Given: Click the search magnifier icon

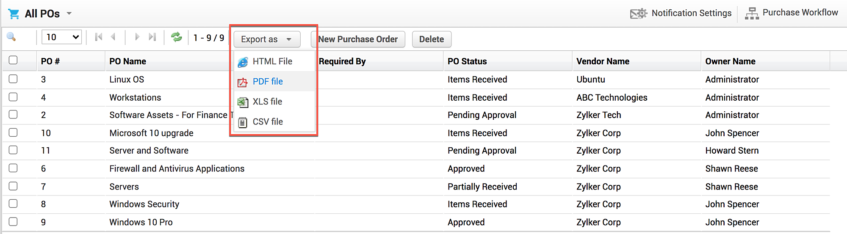Looking at the screenshot, I should pyautogui.click(x=11, y=37).
